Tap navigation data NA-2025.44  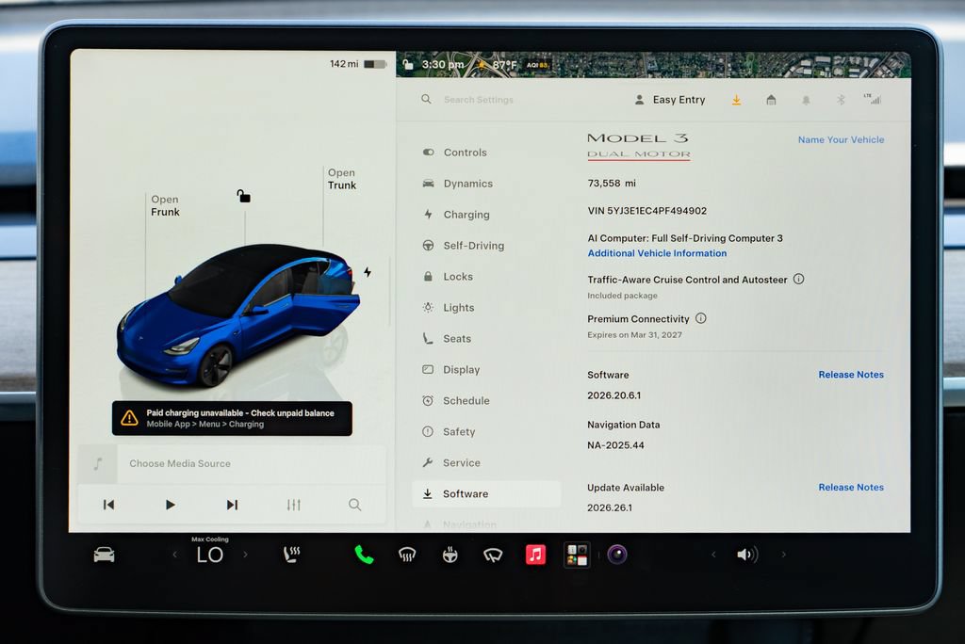click(x=615, y=445)
